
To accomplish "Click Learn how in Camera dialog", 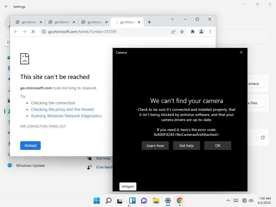I will pos(155,146).
